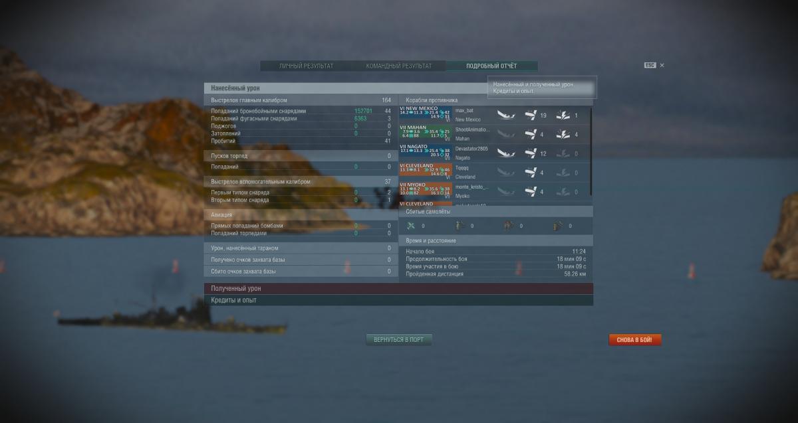Click the fourth shot-down aircraft type icon
This screenshot has height=423, width=798.
coord(557,226)
